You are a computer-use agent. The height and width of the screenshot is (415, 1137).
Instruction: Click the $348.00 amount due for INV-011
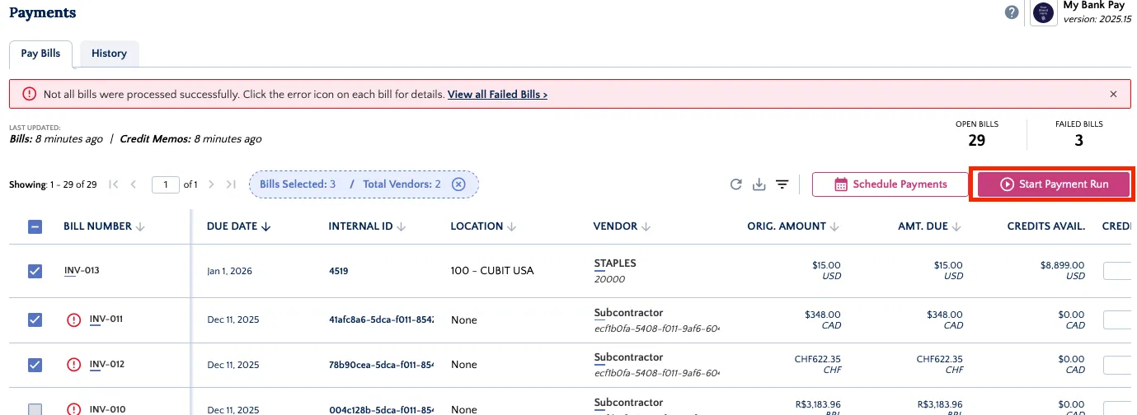(945, 315)
